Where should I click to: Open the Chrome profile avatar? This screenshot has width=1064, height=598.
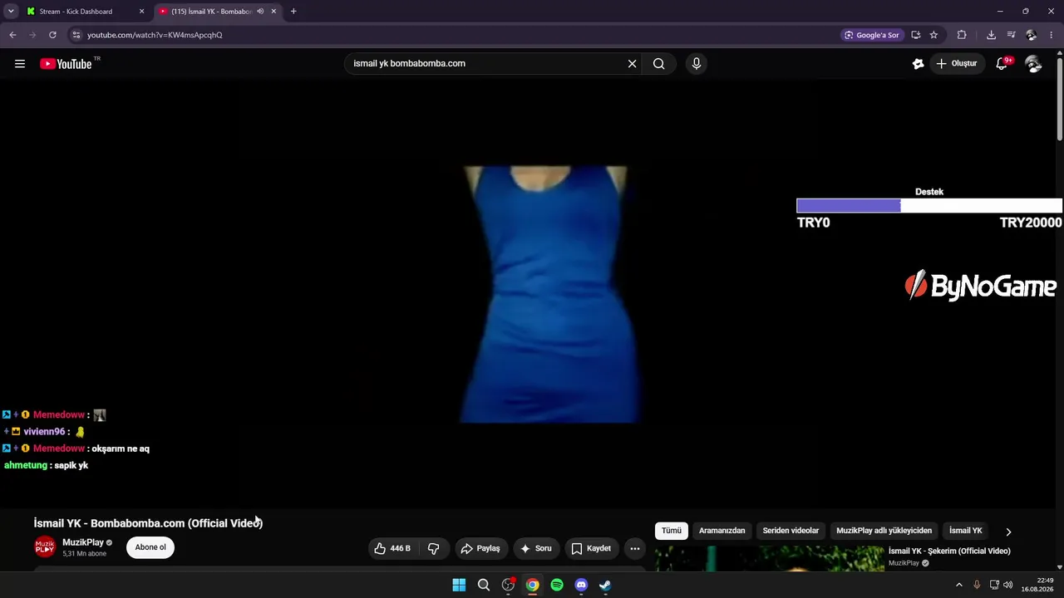tap(1032, 35)
